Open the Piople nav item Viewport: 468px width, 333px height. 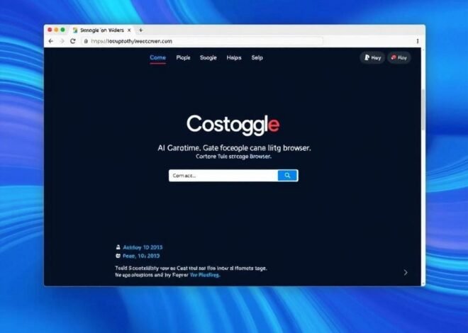[x=183, y=57]
